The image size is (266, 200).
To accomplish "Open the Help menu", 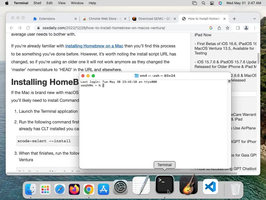I will [x=92, y=3].
